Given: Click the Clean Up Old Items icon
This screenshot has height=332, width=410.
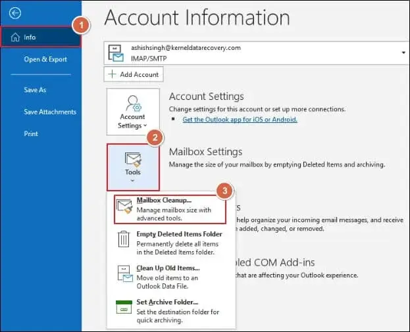Looking at the screenshot, I should click(124, 273).
